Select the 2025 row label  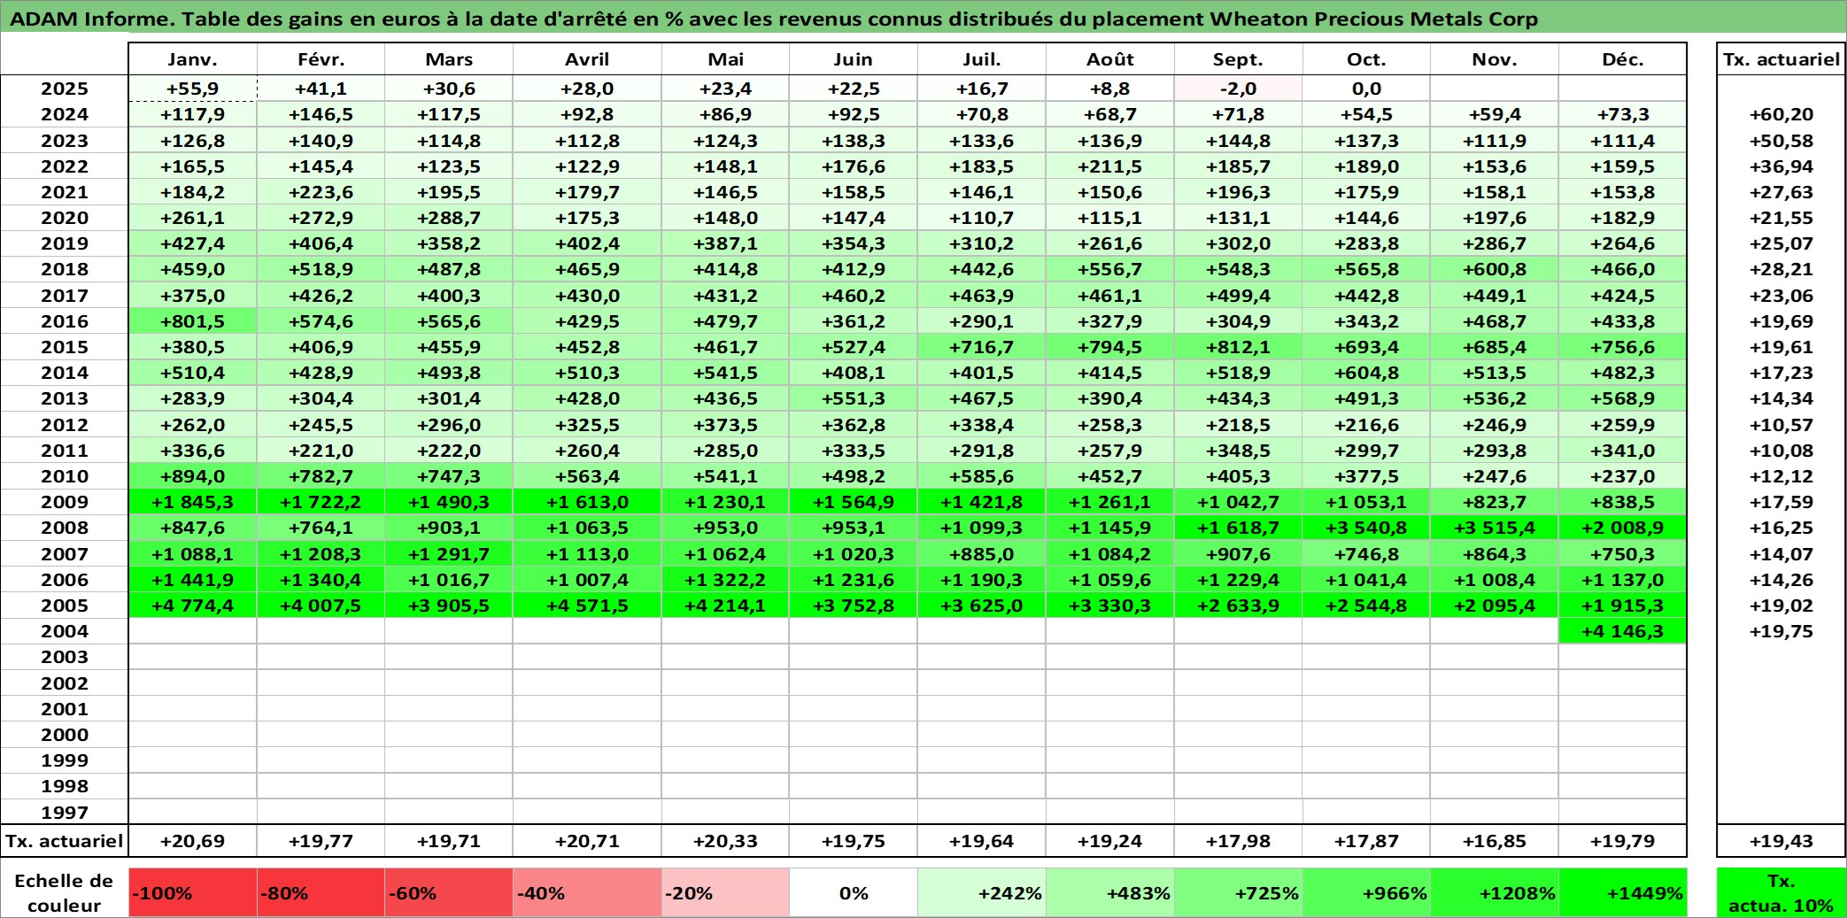coord(65,89)
